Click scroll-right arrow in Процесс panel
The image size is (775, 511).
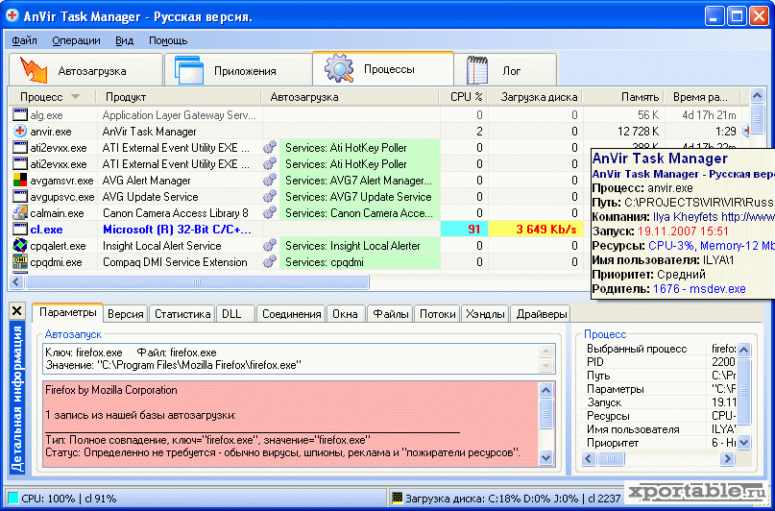click(727, 458)
